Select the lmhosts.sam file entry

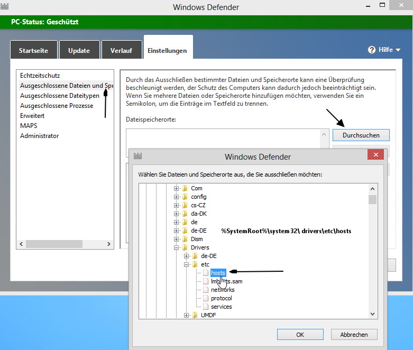click(x=226, y=281)
